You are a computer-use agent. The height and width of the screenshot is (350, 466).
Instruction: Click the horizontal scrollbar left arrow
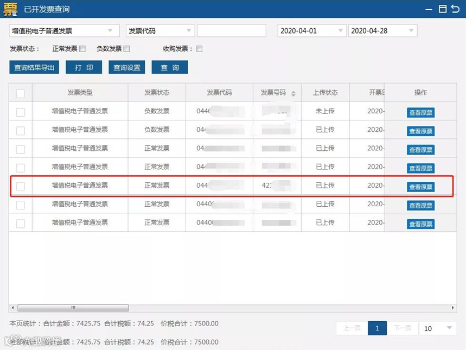click(12, 308)
